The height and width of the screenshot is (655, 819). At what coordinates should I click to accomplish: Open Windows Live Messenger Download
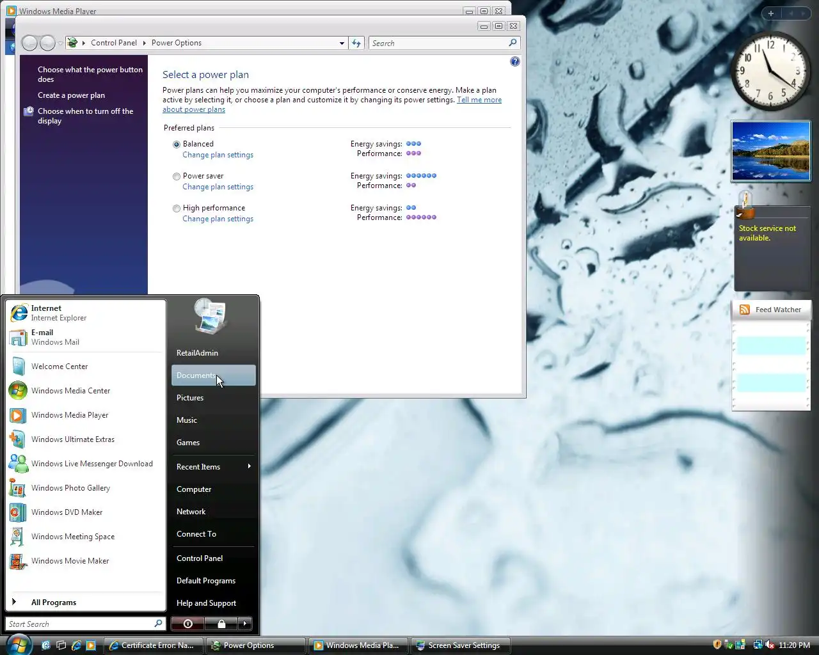pyautogui.click(x=85, y=464)
